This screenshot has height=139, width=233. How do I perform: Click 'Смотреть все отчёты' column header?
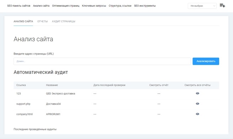click(x=197, y=85)
